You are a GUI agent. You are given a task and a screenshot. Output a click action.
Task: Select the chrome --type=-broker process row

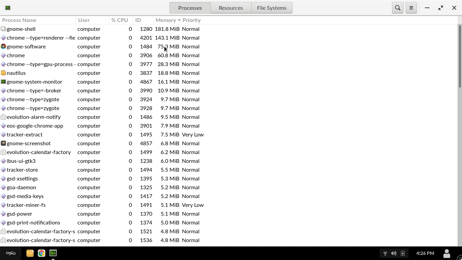(x=229, y=90)
